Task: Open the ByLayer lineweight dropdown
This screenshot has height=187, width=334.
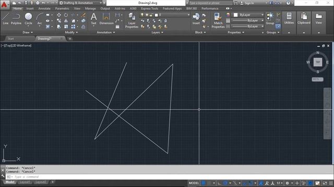Action: coord(248,21)
